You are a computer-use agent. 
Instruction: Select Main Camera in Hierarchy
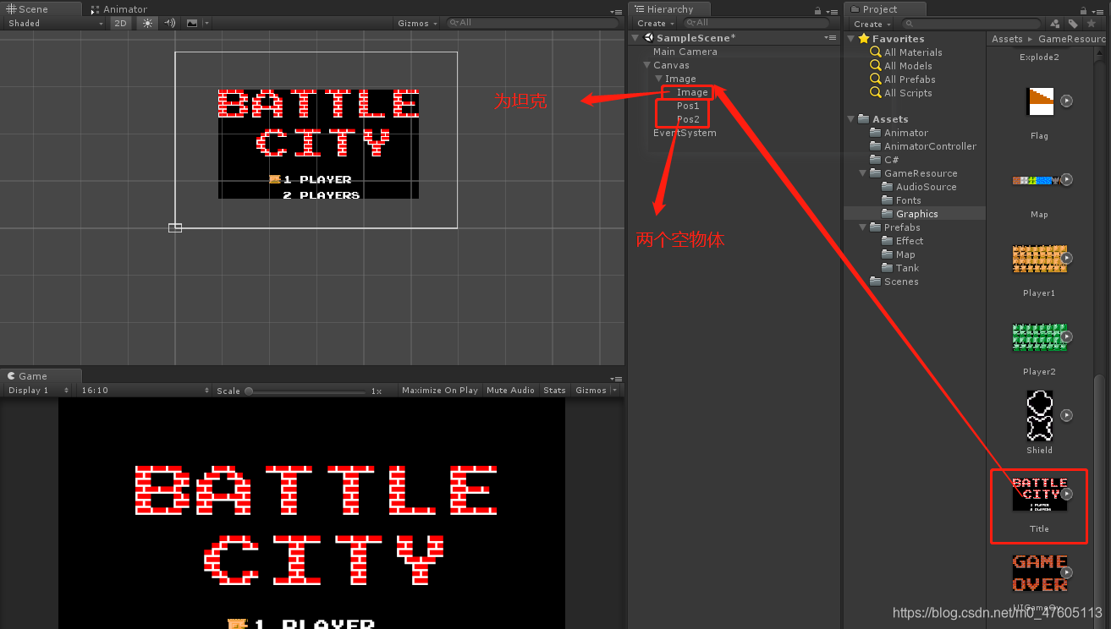tap(685, 52)
